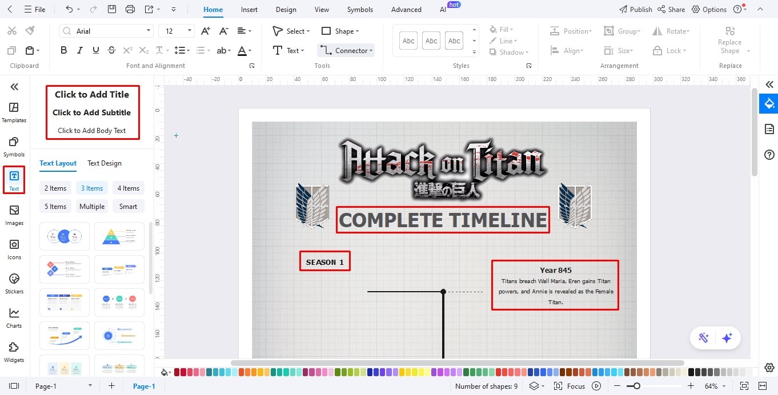Viewport: 778px width, 395px height.
Task: Open the page properties icon in right panel
Action: click(769, 129)
